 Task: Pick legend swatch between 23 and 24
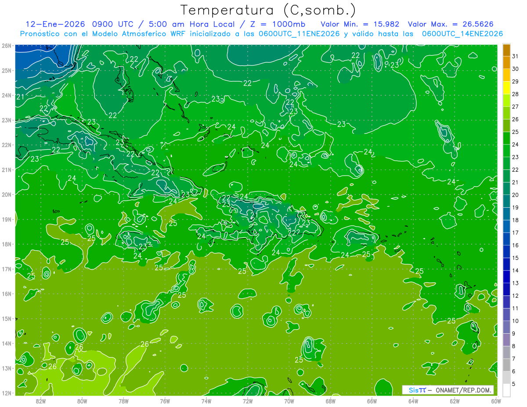(x=506, y=151)
